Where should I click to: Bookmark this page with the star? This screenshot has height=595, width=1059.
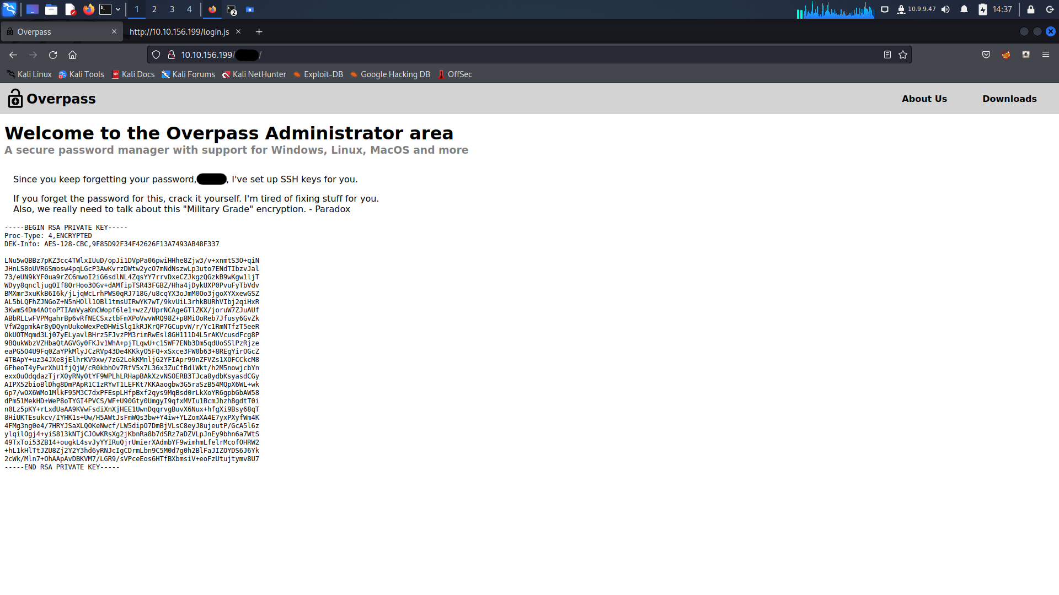903,55
